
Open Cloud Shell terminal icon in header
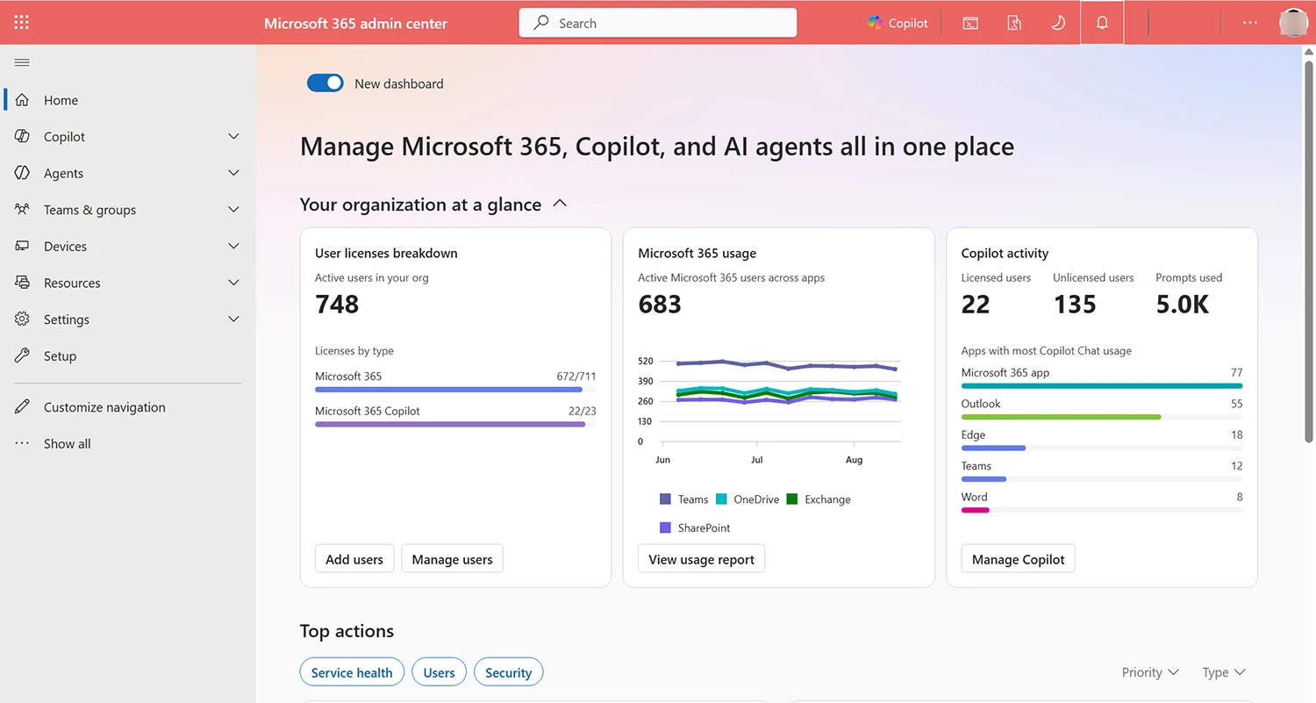[970, 23]
